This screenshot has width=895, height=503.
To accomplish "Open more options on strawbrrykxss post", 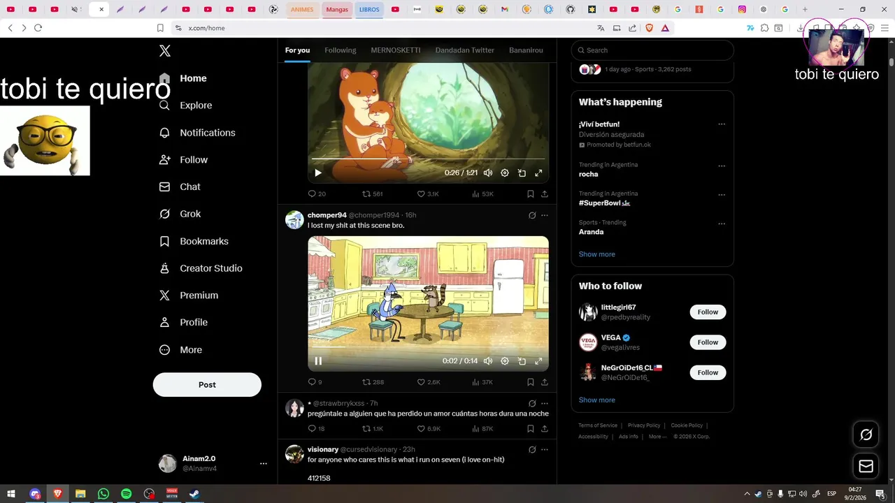I will (x=545, y=403).
